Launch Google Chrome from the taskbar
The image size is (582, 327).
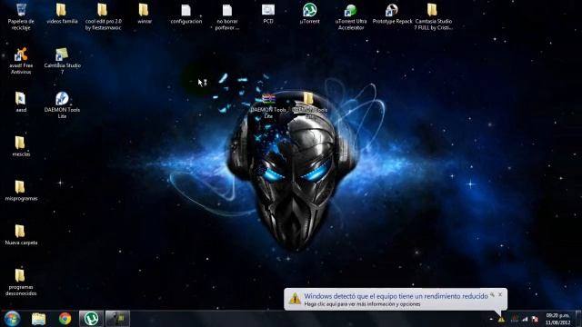tap(65, 319)
